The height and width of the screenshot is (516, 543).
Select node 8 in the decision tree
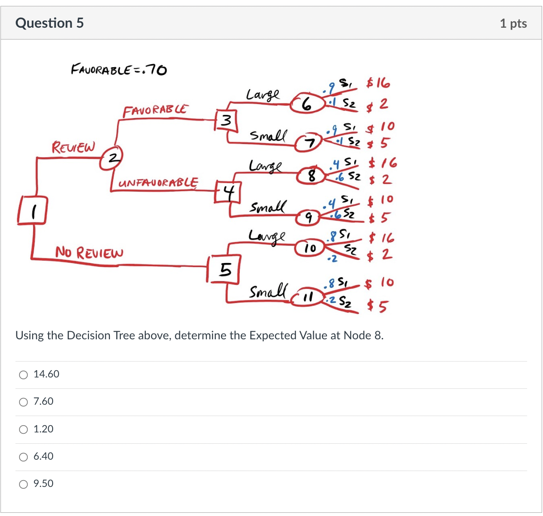[311, 175]
